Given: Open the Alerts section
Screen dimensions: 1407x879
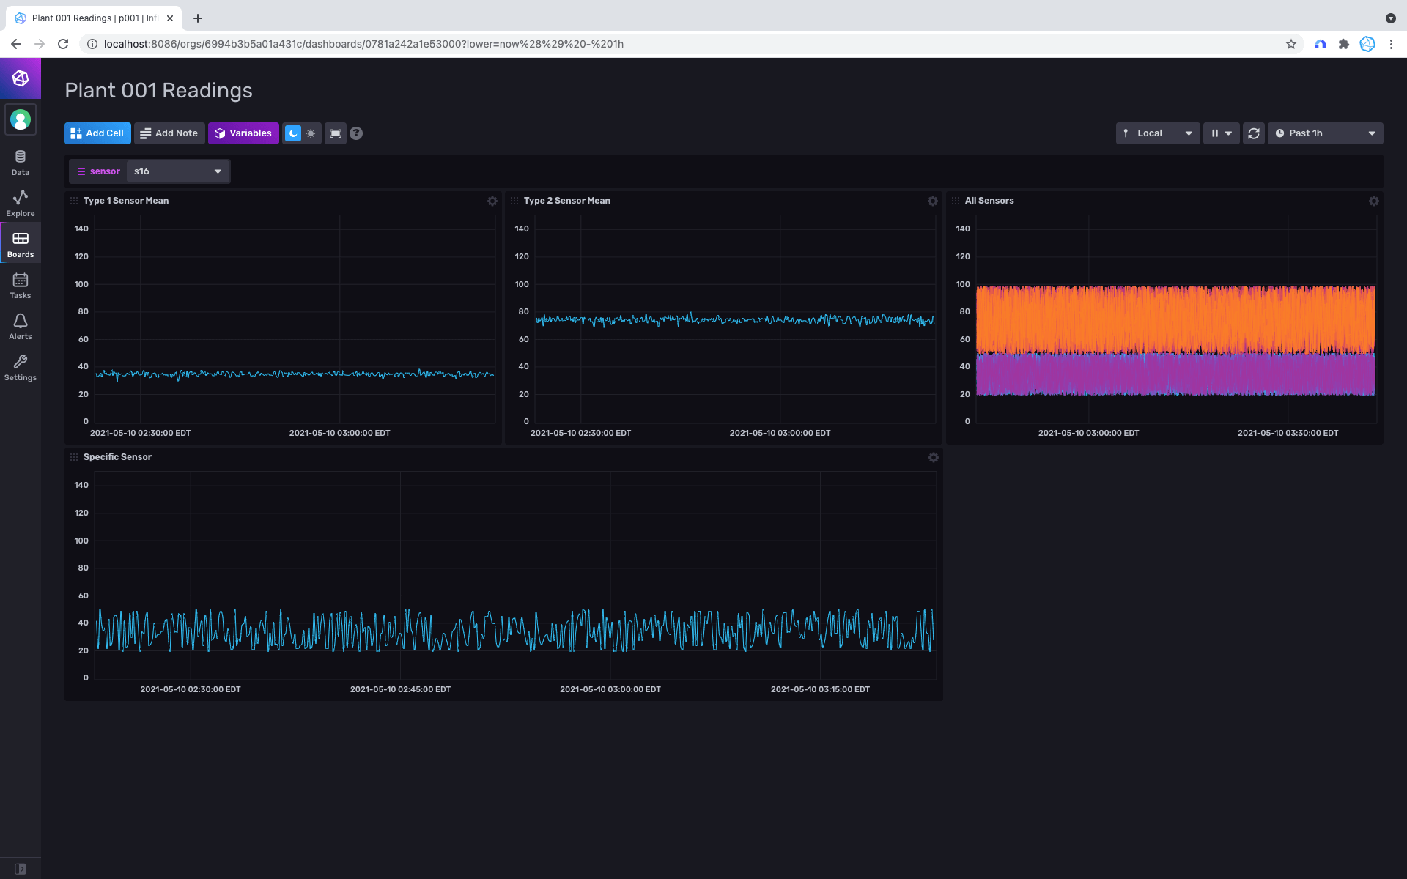Looking at the screenshot, I should 21,327.
